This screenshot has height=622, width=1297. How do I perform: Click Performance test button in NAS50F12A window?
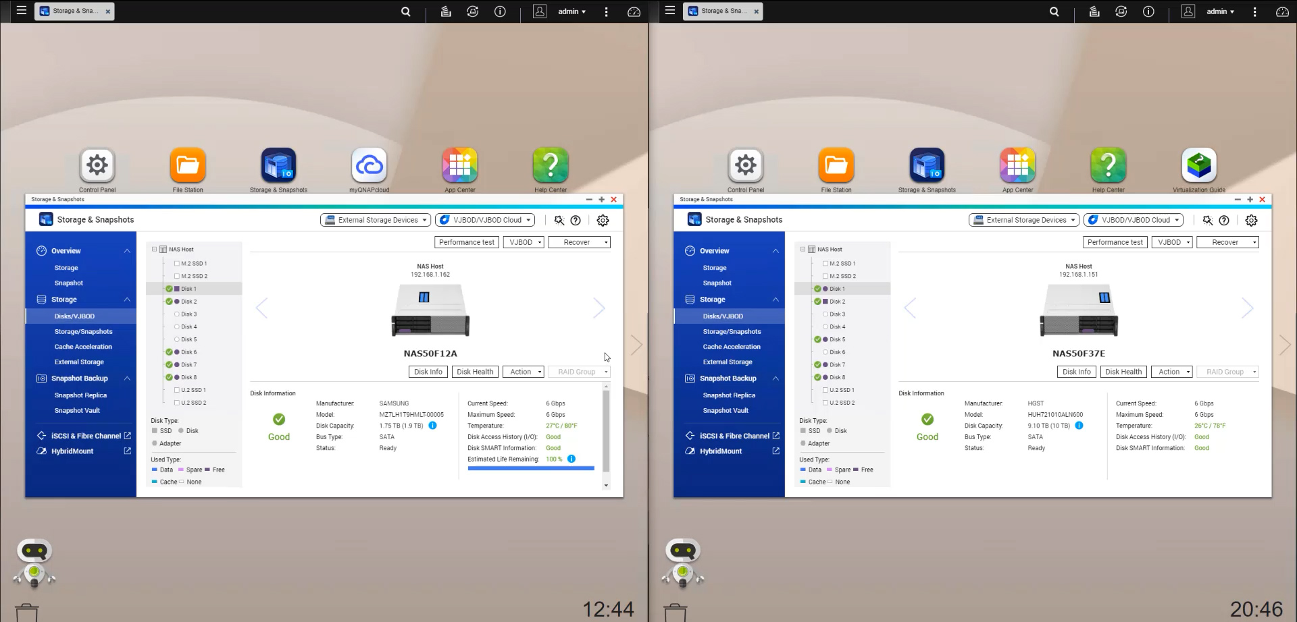(x=467, y=242)
